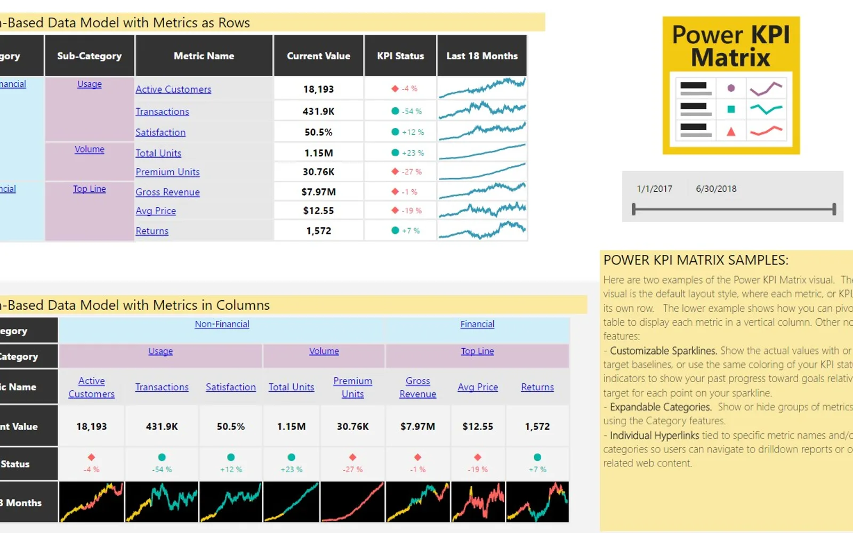Open the Transactions link in the columns table

click(162, 387)
